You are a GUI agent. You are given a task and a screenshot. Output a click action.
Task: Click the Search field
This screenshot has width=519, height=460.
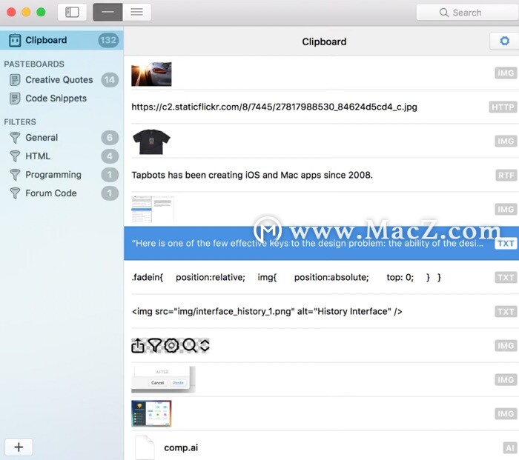467,13
